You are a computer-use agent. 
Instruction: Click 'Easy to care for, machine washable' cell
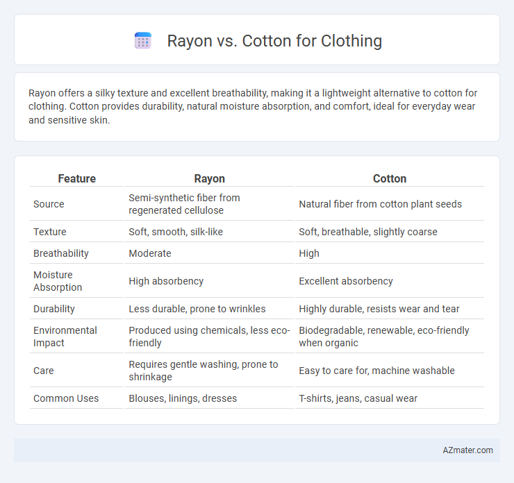tap(390, 371)
